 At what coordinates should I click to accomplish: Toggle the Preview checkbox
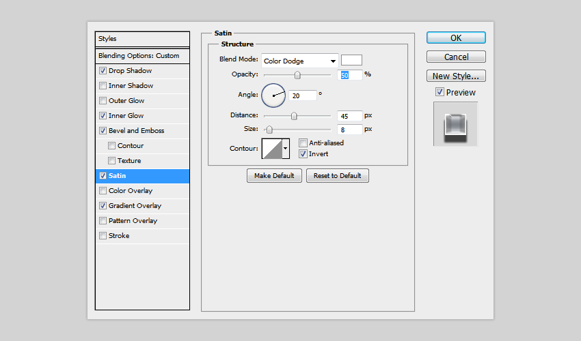coord(440,92)
